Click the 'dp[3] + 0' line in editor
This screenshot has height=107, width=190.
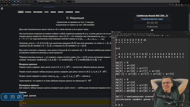point(122,62)
